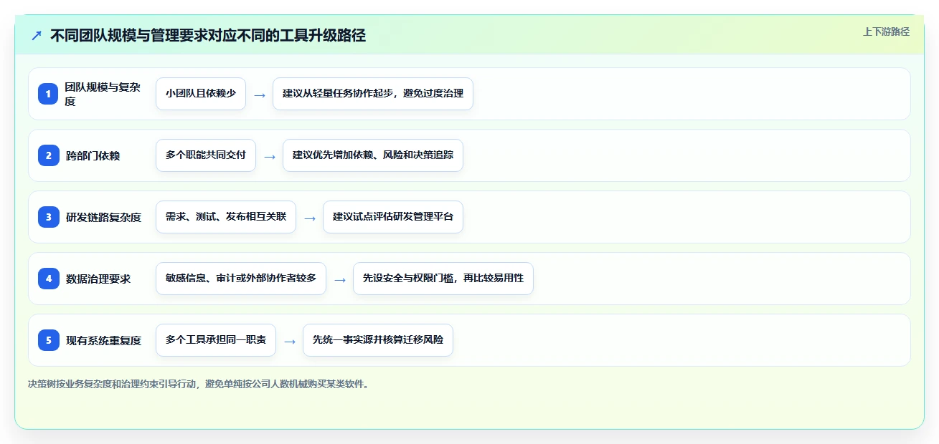939x444 pixels.
Task: Click the arrow icon beside the title
Action: click(x=37, y=35)
